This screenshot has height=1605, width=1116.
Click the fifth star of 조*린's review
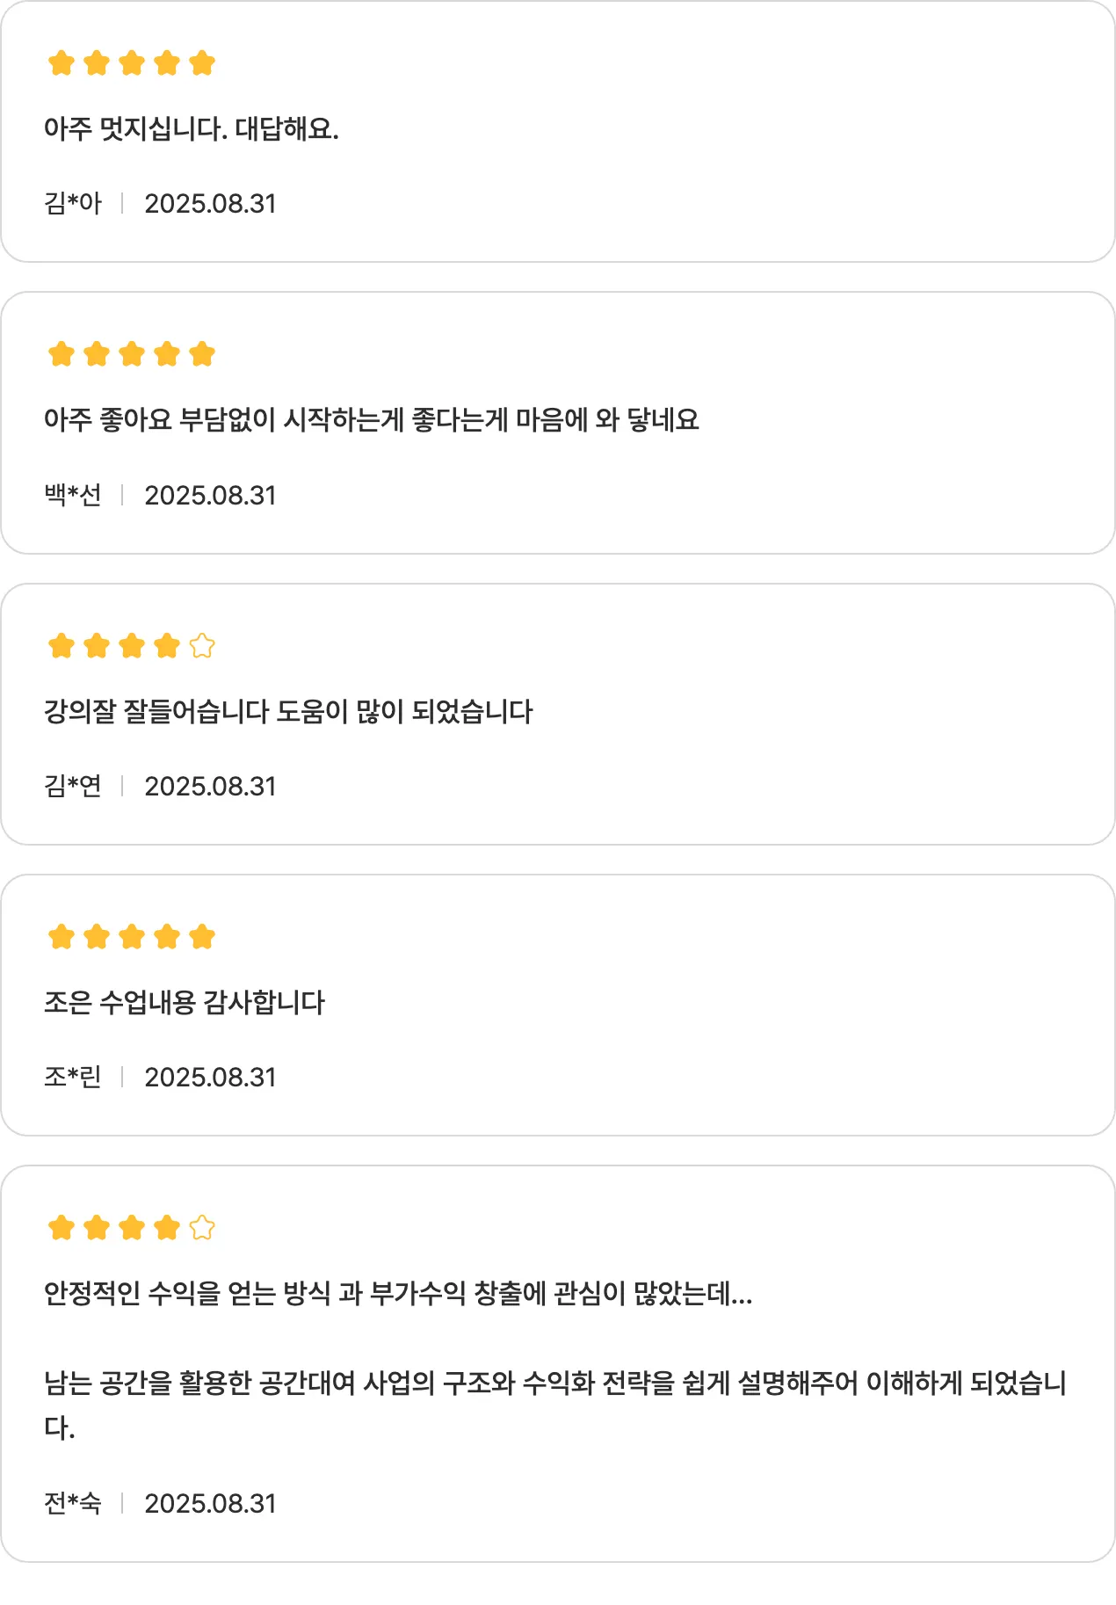(202, 937)
